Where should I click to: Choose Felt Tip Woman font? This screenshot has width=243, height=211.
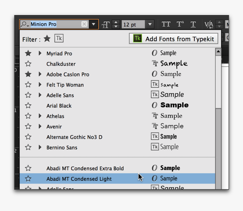[x=65, y=85]
